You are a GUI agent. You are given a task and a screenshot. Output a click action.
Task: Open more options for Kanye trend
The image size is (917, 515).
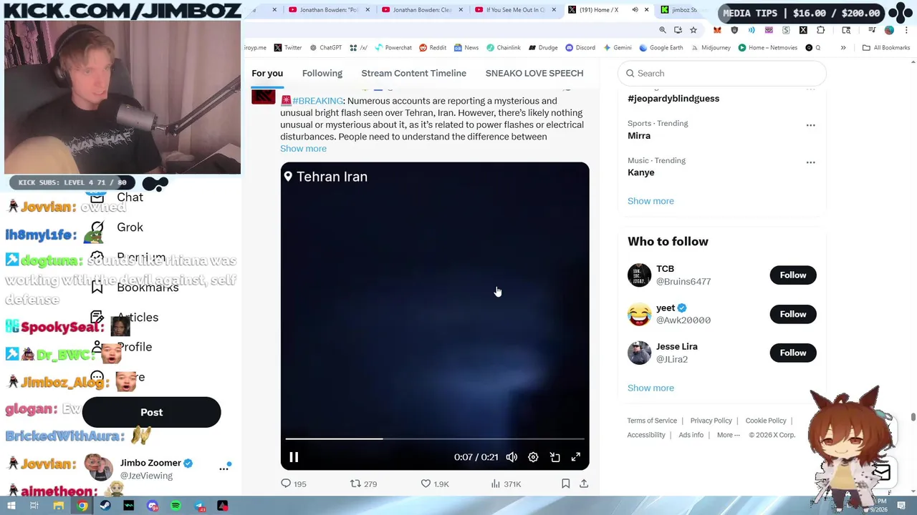click(810, 162)
